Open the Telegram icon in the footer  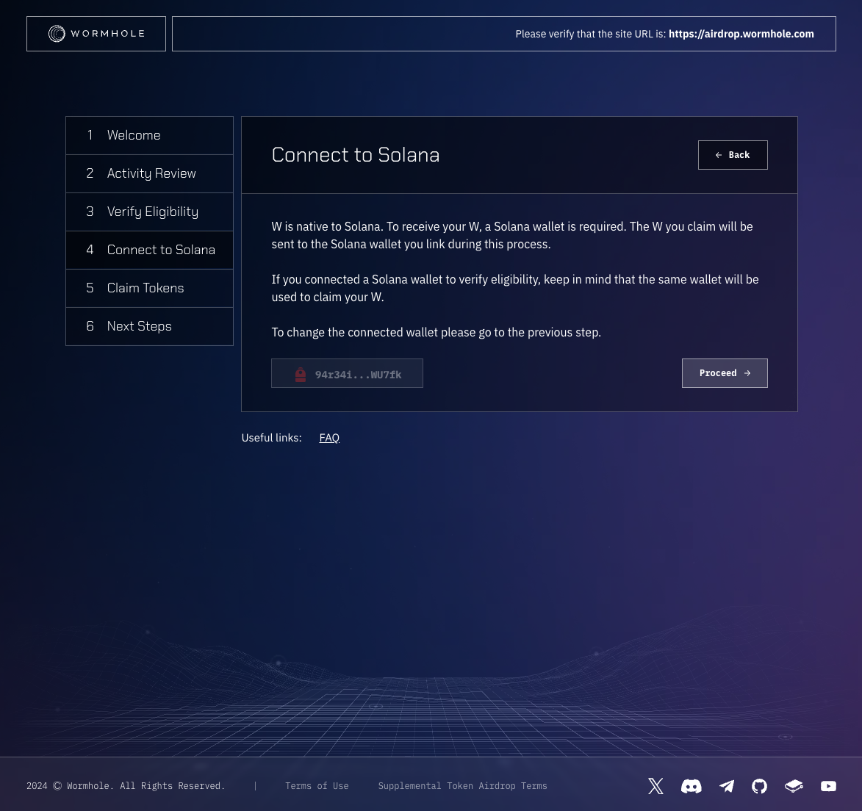[726, 786]
